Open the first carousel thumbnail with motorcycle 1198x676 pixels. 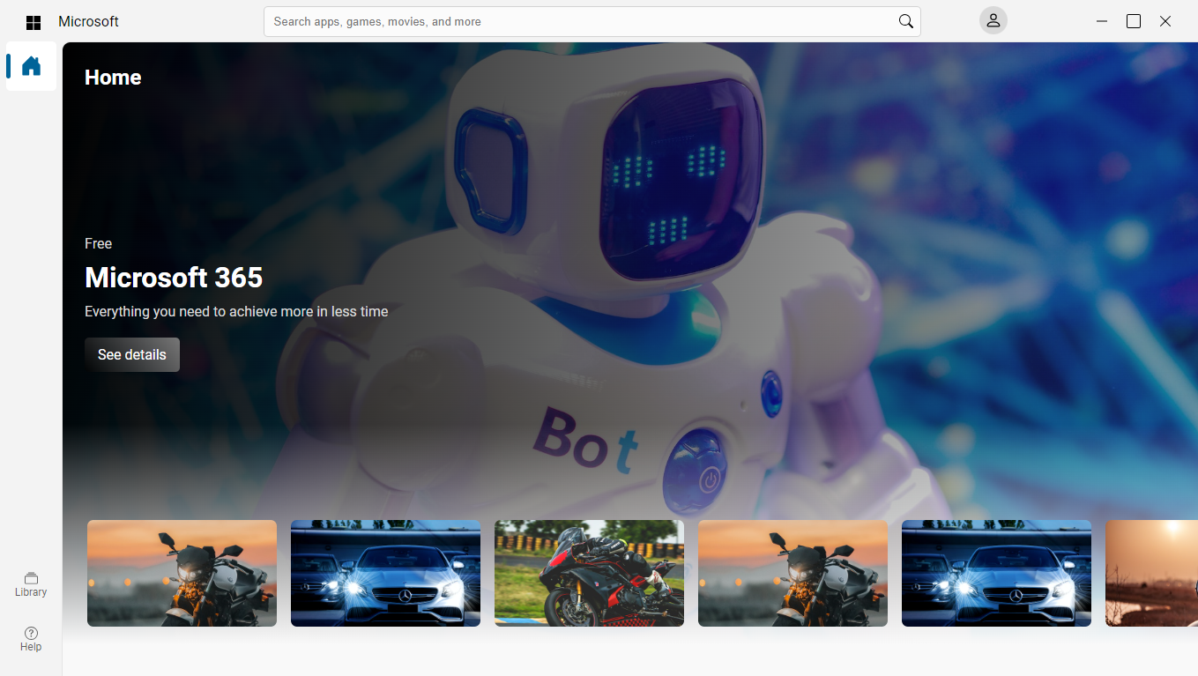[x=182, y=573]
